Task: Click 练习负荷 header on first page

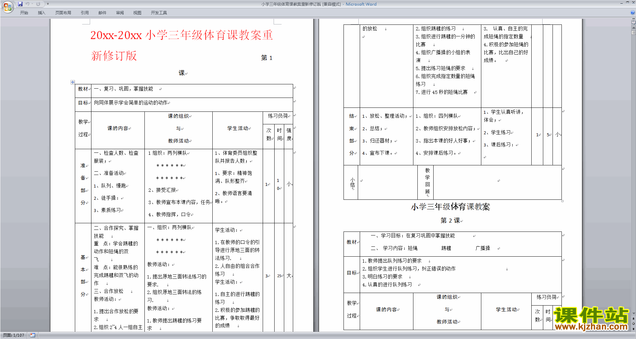Action: click(x=278, y=116)
